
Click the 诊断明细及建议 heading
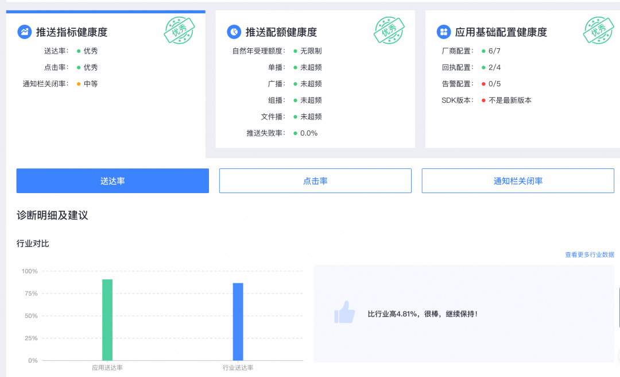(x=52, y=216)
